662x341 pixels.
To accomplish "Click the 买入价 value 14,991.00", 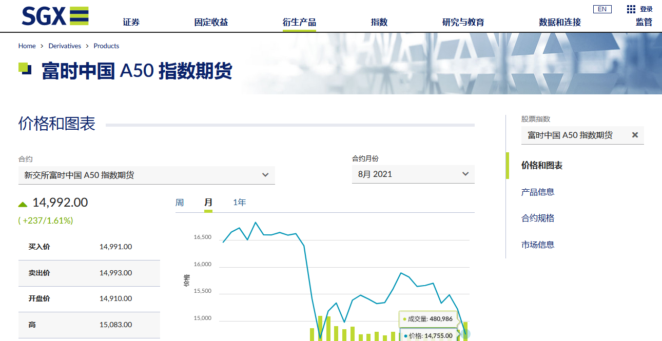I will pos(115,247).
